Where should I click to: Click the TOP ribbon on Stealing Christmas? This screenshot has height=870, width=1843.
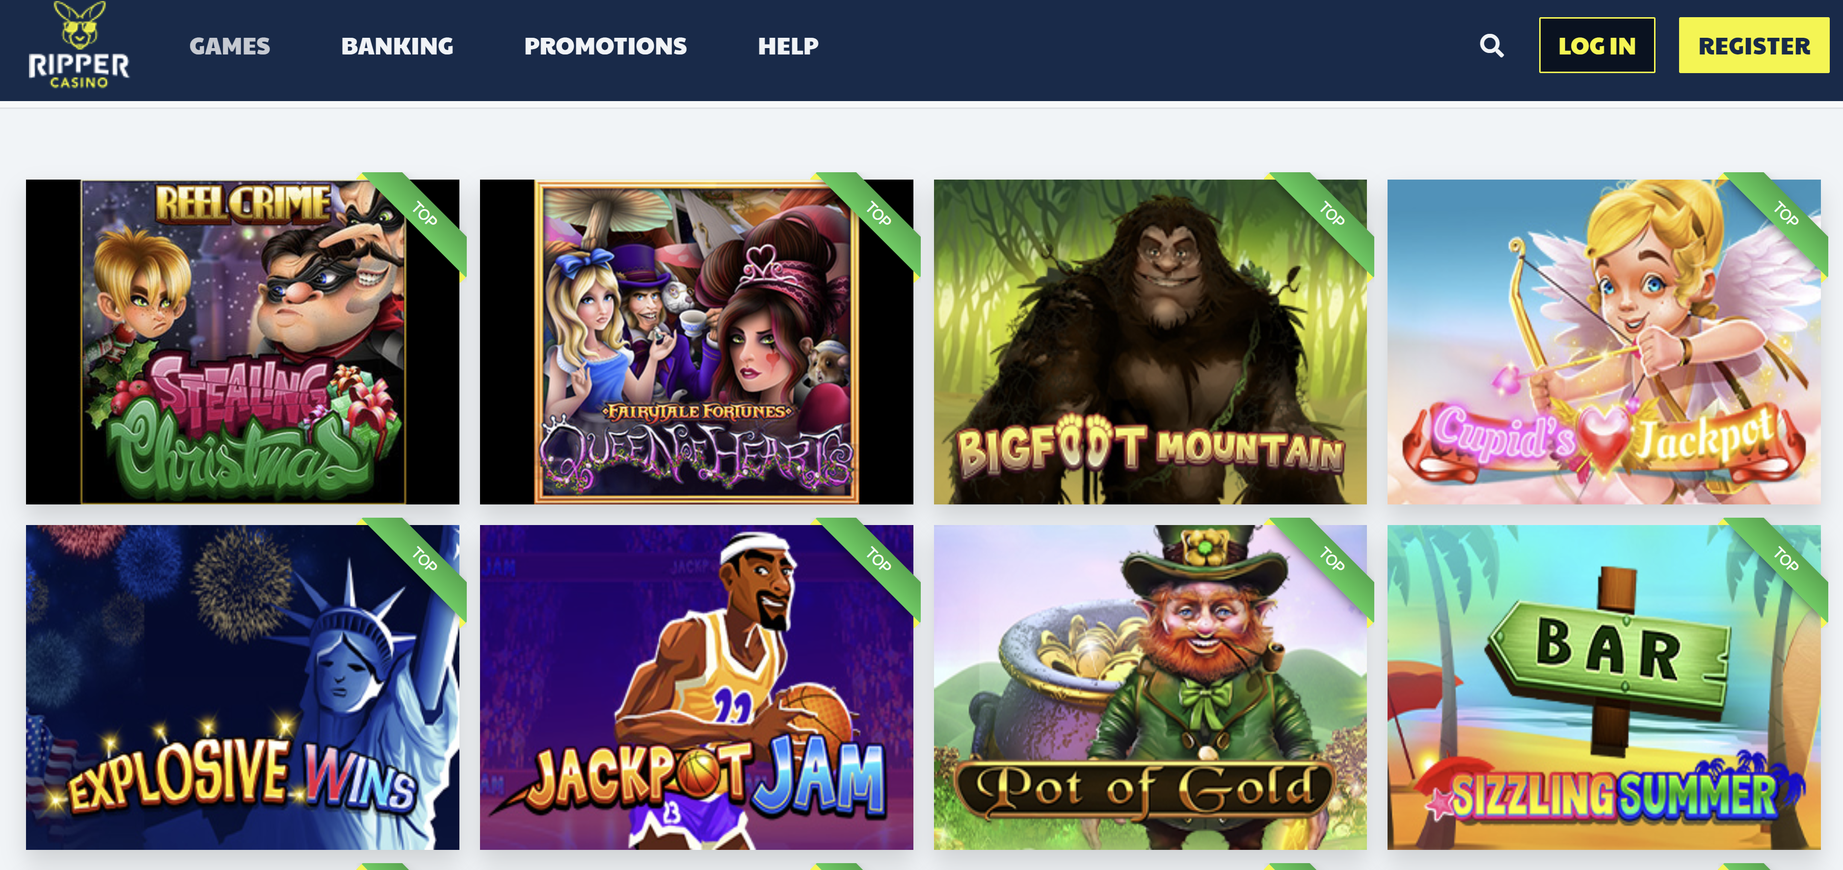point(424,214)
